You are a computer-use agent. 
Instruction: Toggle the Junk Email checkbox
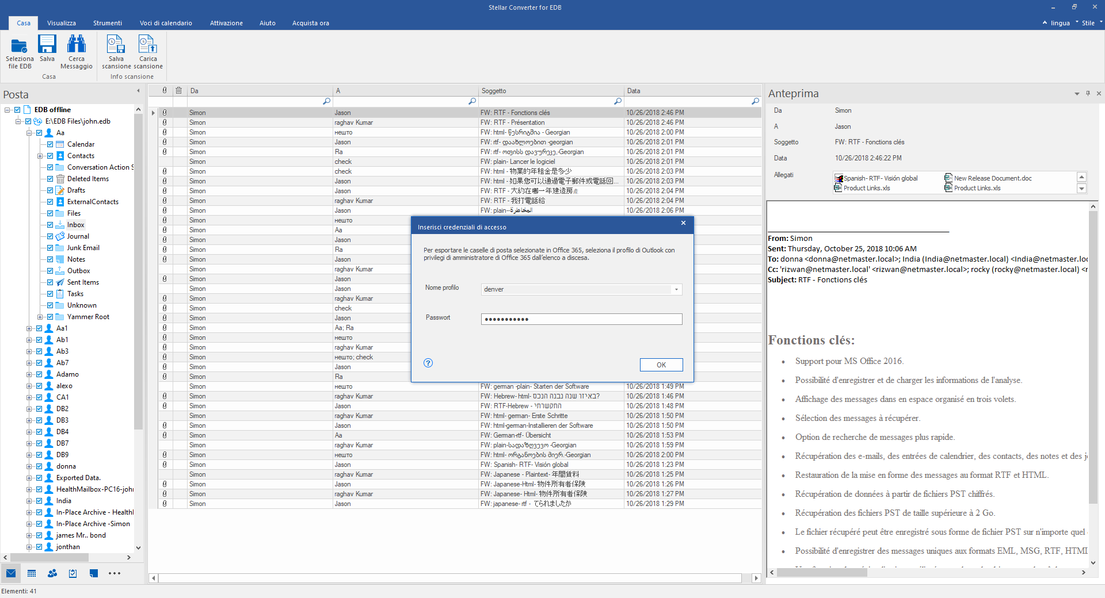[x=50, y=248]
